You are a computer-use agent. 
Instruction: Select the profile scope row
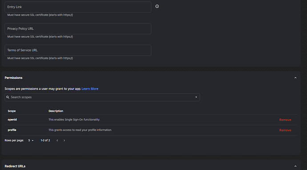151,130
